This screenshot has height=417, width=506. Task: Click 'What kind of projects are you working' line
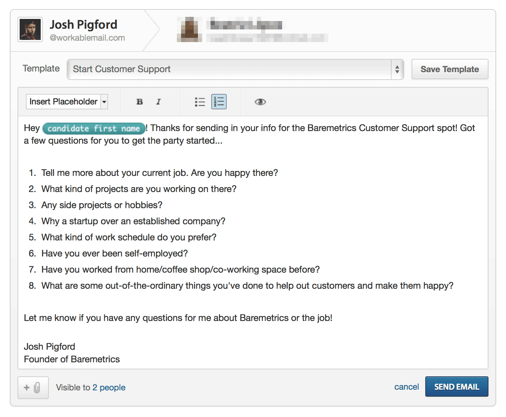[x=139, y=189]
